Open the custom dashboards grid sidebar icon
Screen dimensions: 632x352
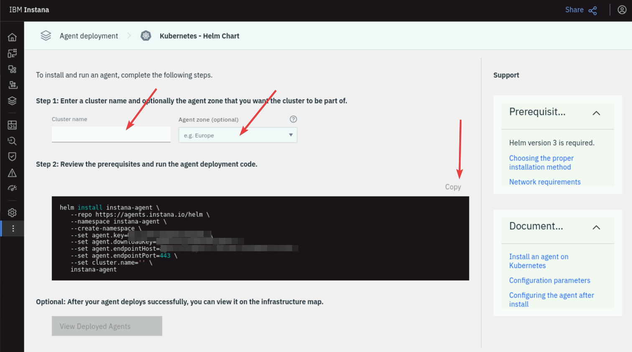pos(12,125)
